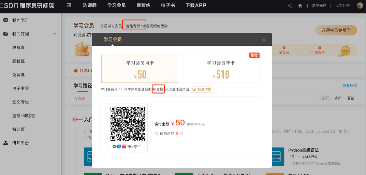Click the crown icon in 权益详情

[194, 89]
